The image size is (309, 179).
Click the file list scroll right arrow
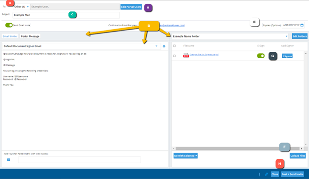(302, 148)
